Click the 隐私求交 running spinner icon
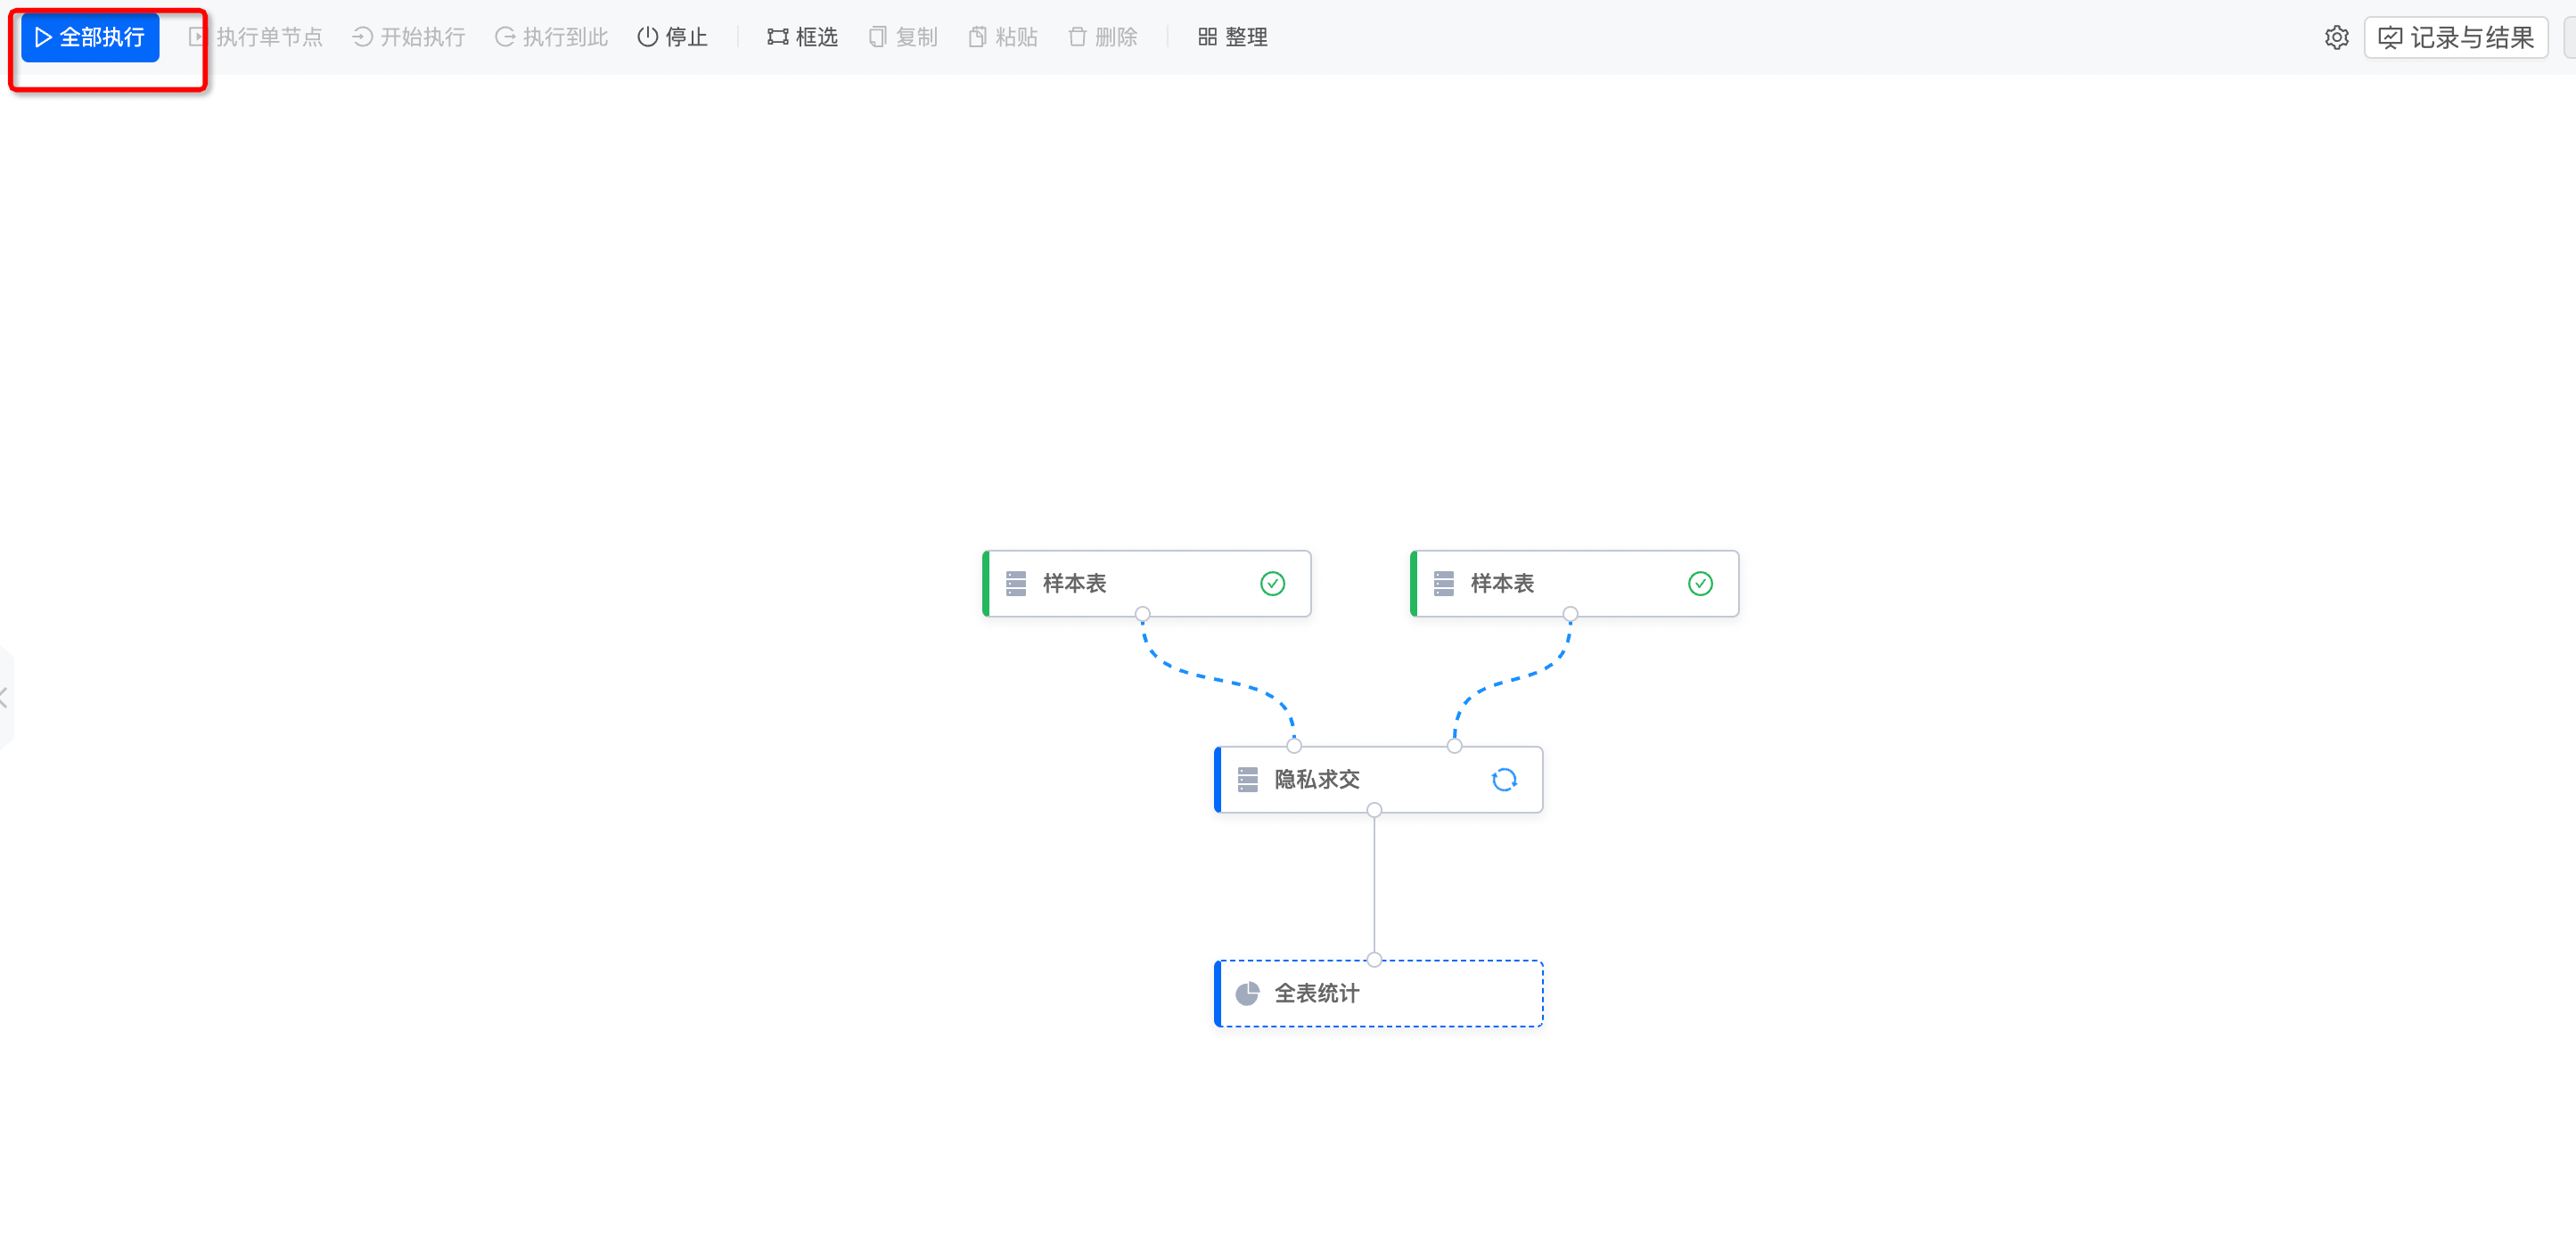Image resolution: width=2576 pixels, height=1260 pixels. click(1504, 779)
